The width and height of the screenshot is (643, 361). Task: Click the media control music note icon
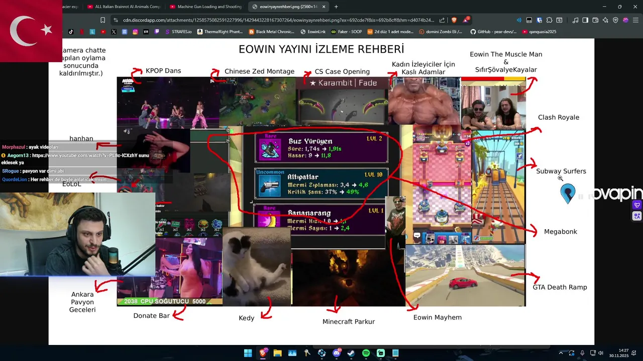tap(576, 20)
